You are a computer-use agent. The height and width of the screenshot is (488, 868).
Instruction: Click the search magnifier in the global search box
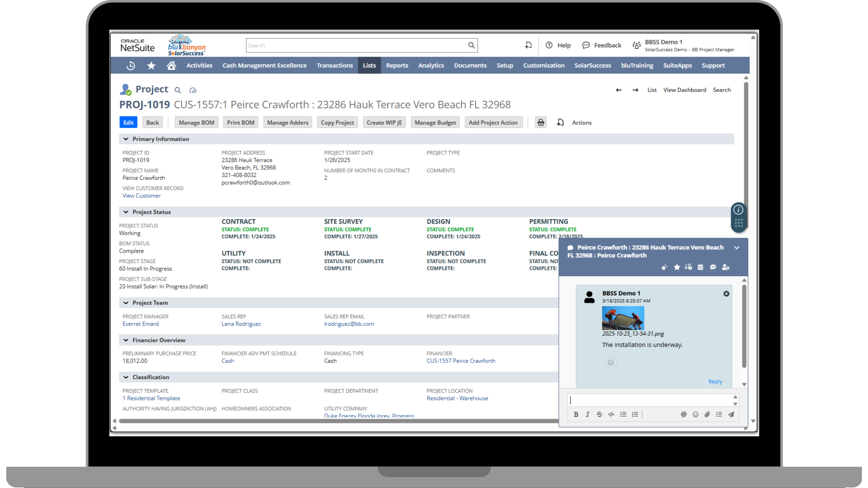[x=471, y=45]
